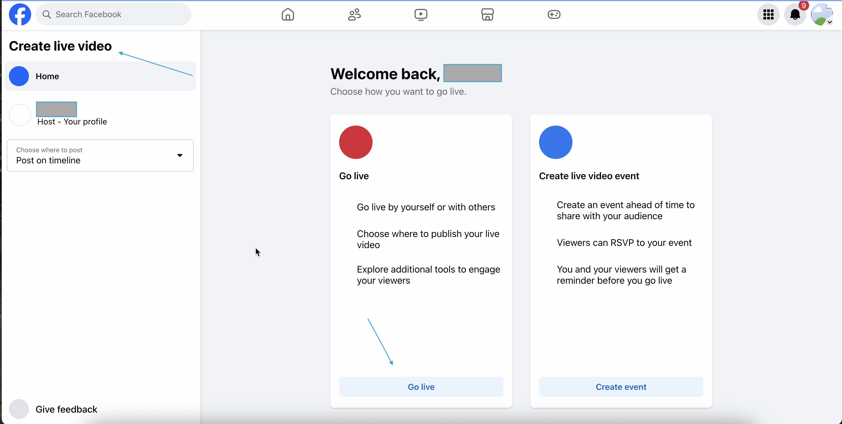This screenshot has width=842, height=424.
Task: Open the Marketplace tab icon
Action: point(487,14)
